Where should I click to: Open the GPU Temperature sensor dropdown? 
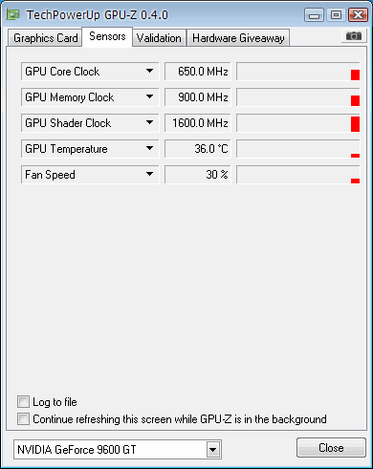point(149,148)
